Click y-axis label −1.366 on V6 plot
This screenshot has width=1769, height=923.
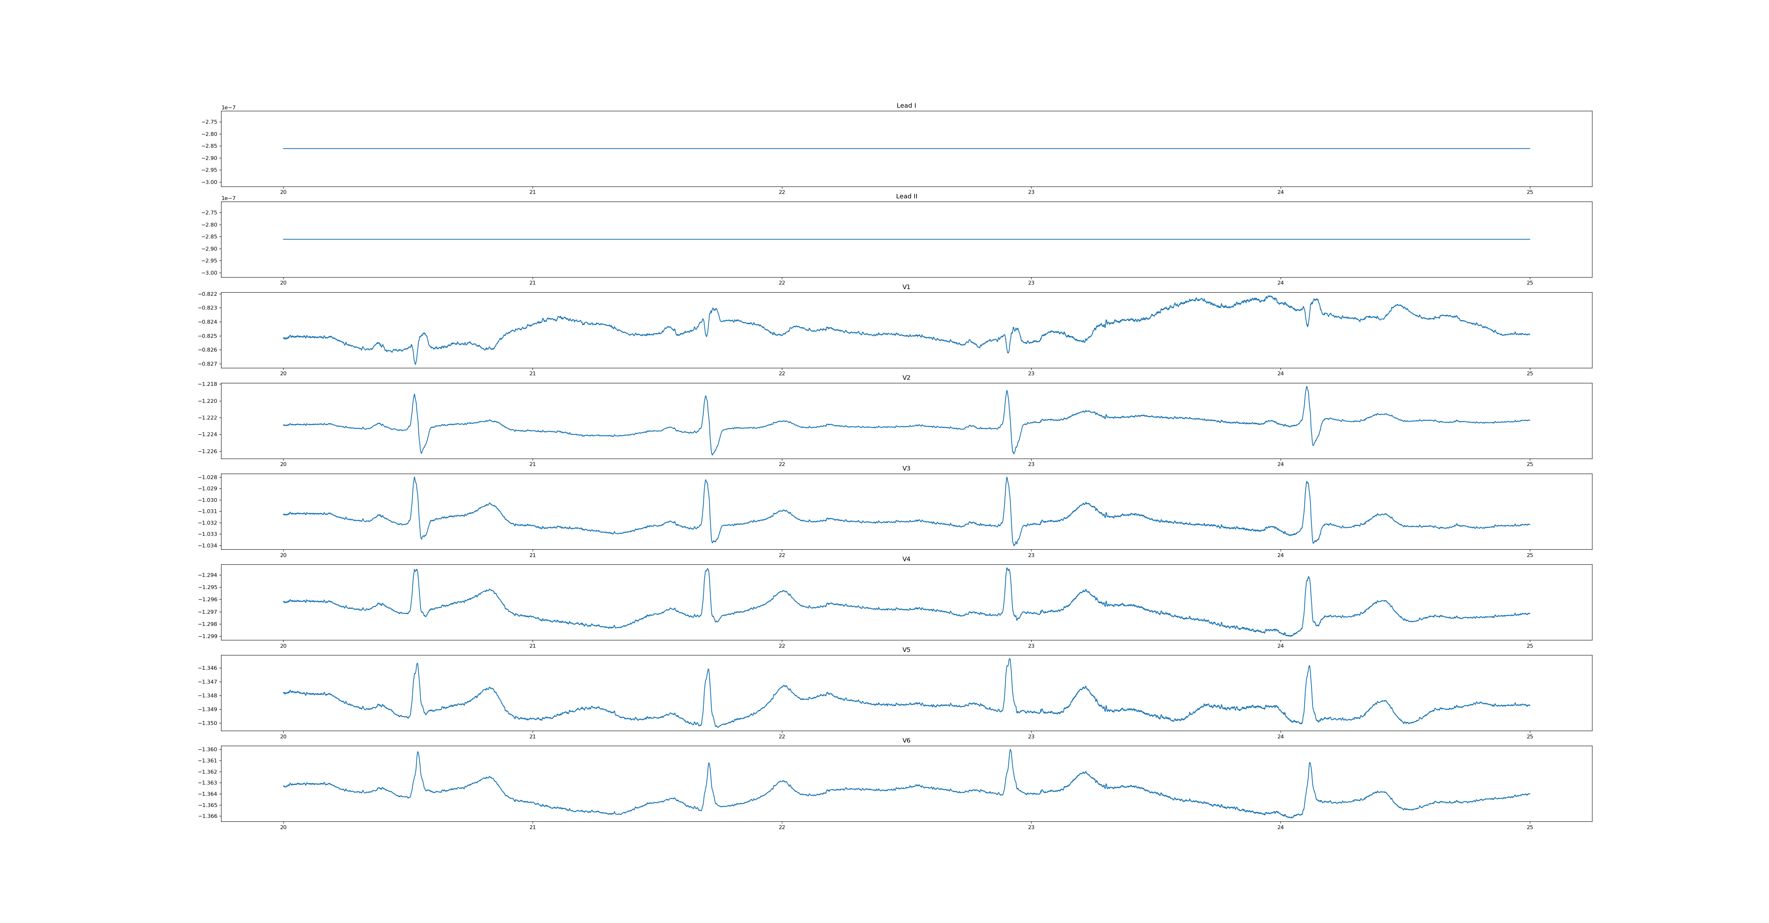(207, 817)
